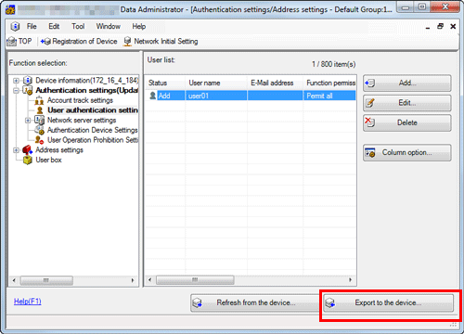The width and height of the screenshot is (464, 334).
Task: Click the Column option button
Action: coord(407,152)
